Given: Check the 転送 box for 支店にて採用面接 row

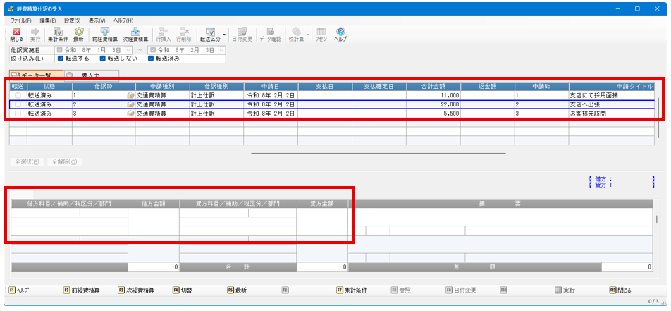Looking at the screenshot, I should click(18, 94).
